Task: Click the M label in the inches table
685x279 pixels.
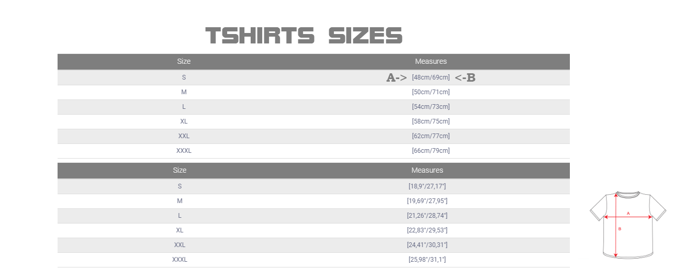Action: 179,201
